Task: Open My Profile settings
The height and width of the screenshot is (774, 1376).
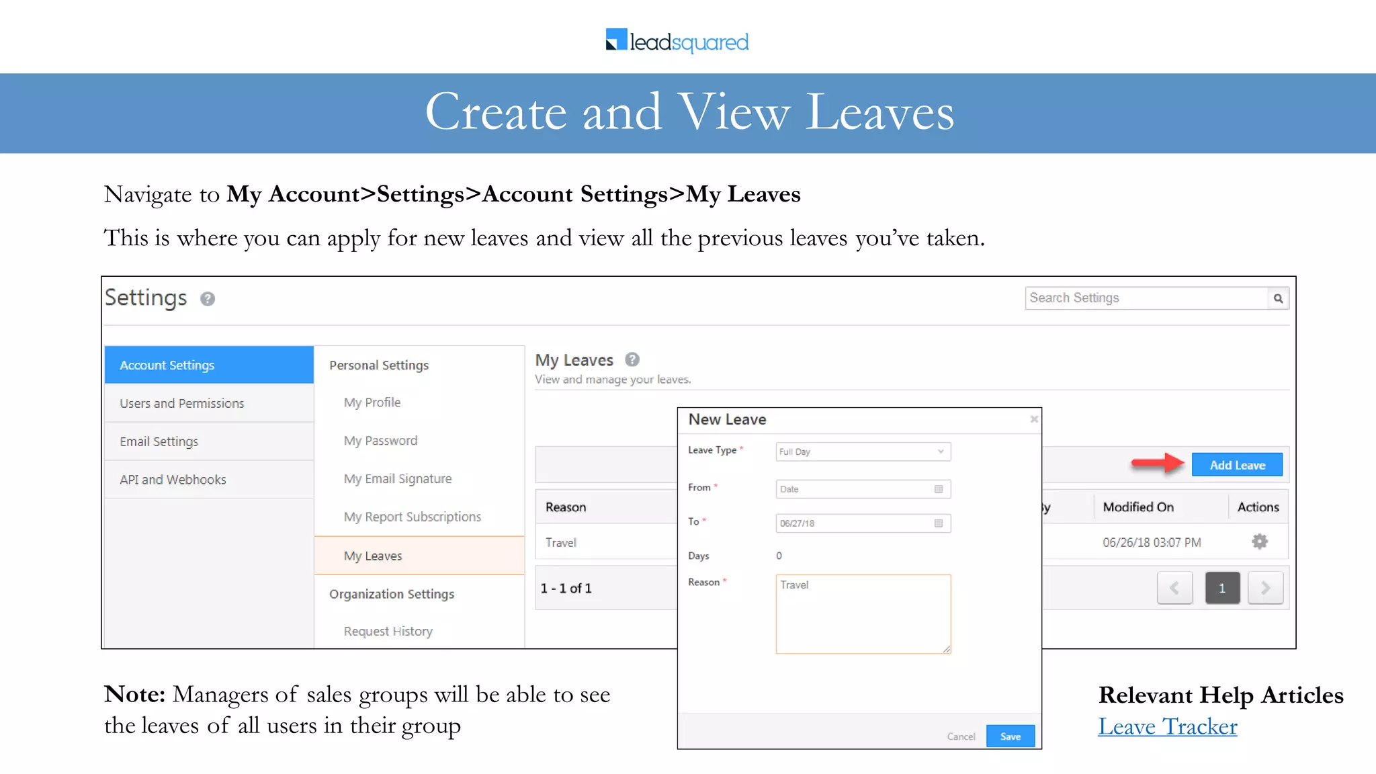Action: [372, 402]
